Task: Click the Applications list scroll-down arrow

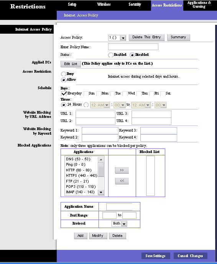Action: pyautogui.click(x=101, y=192)
